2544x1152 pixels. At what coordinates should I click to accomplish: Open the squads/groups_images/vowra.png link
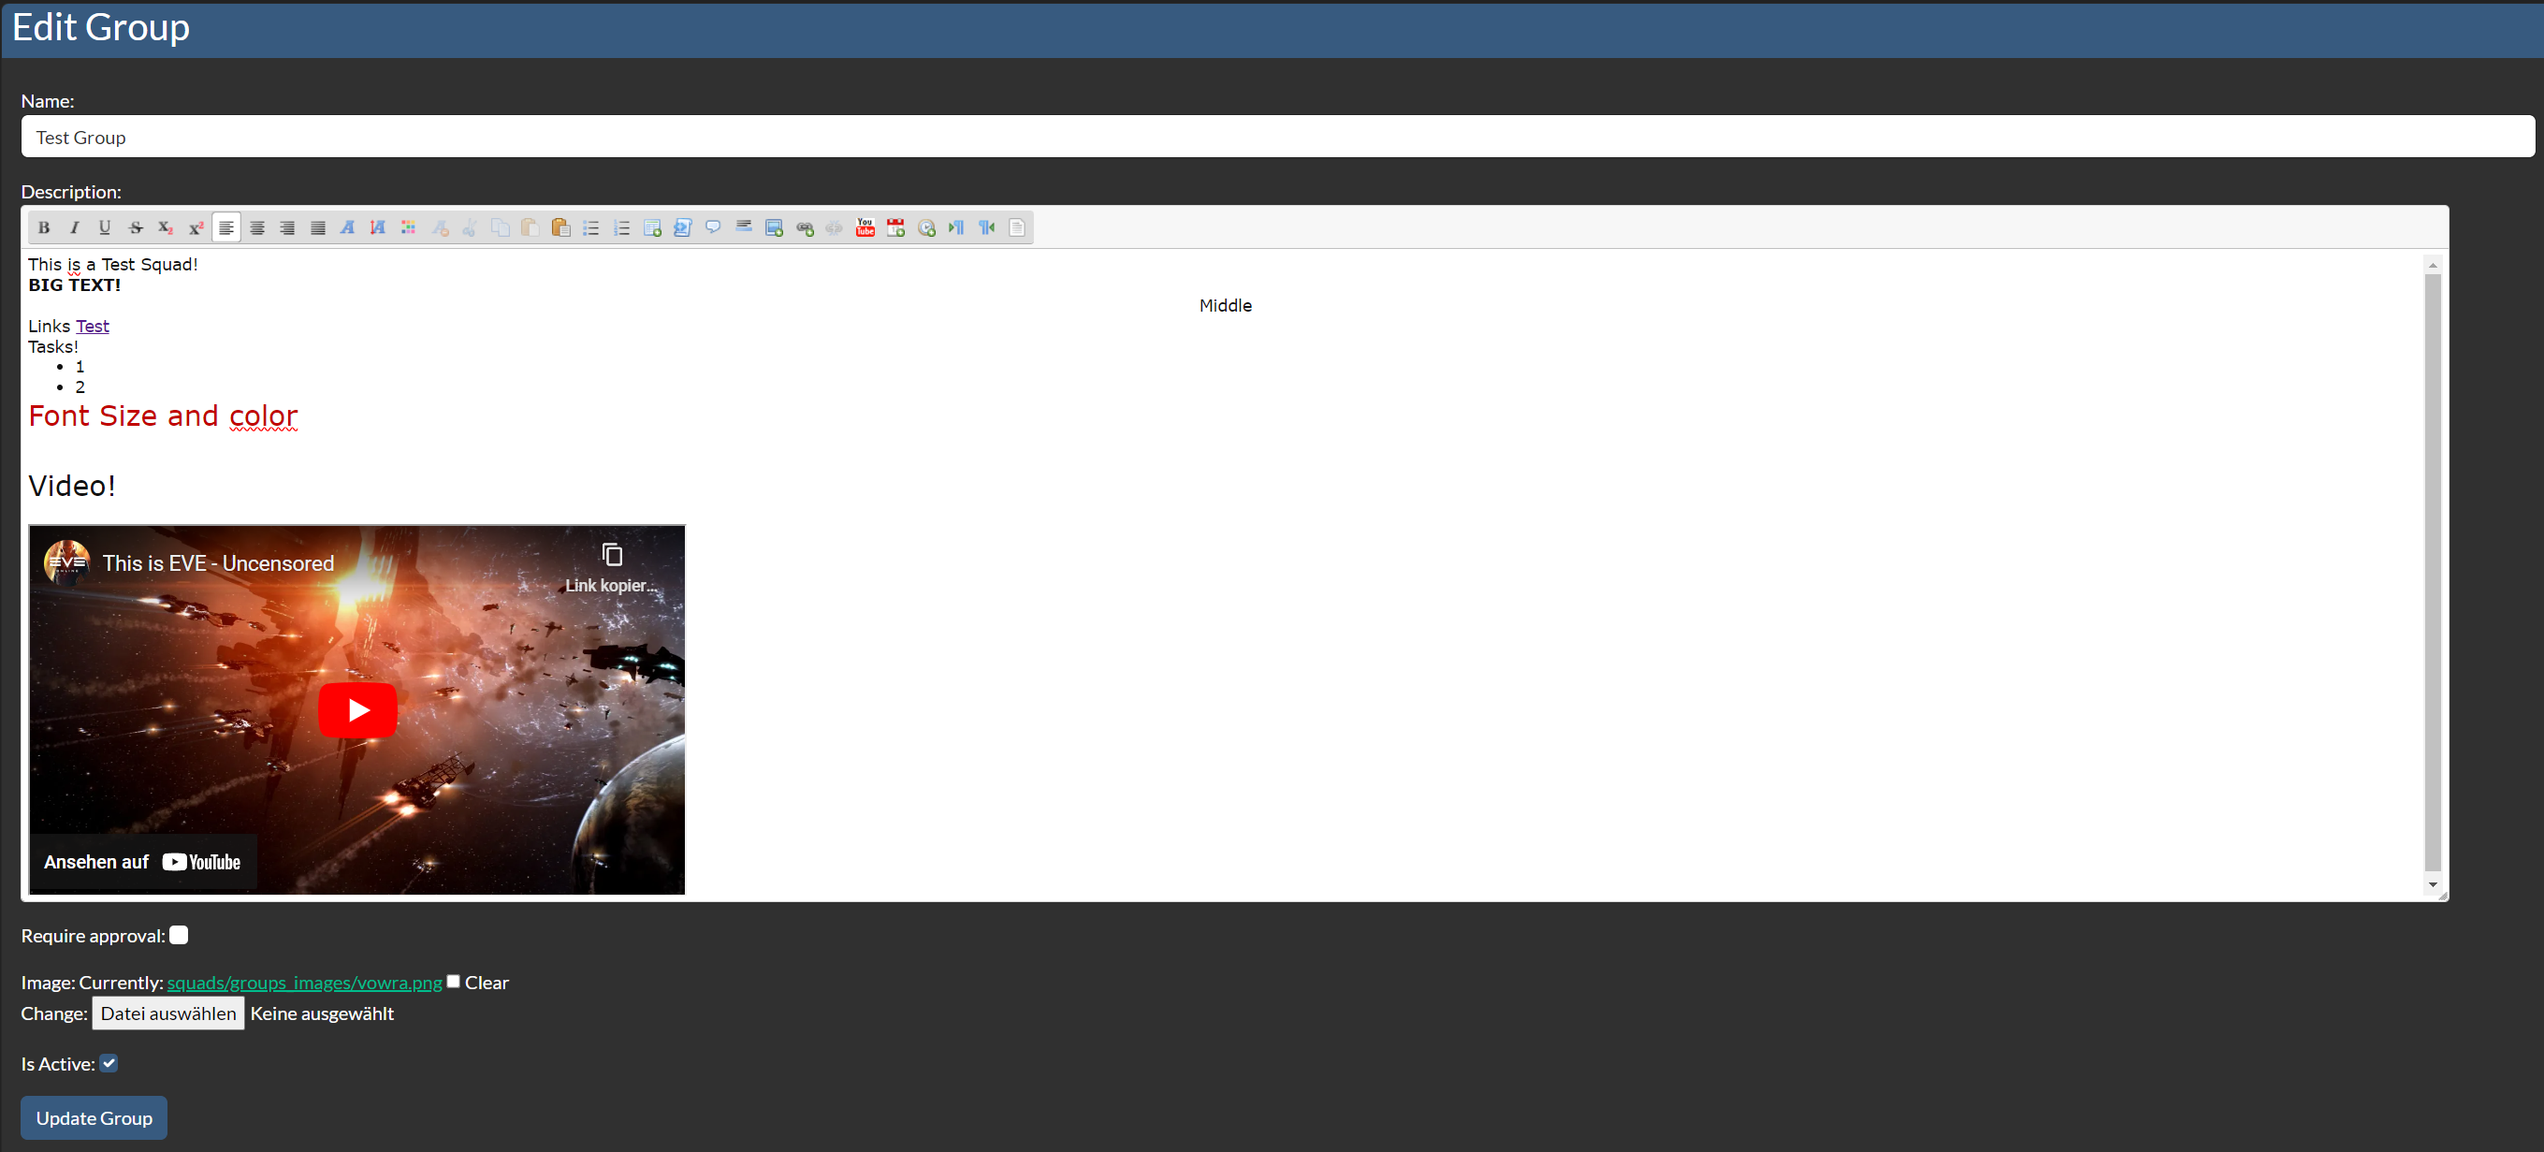[x=303, y=982]
